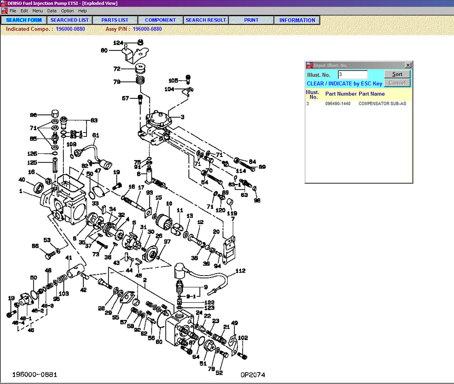This screenshot has width=454, height=384.
Task: Close the Input Illust. No. dialog
Action: pyautogui.click(x=408, y=65)
